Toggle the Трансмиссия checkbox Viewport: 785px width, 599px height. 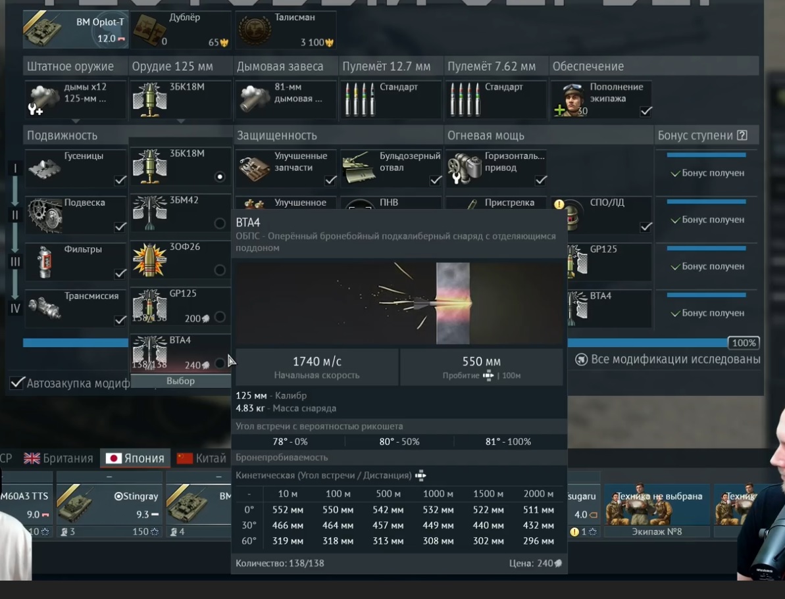(x=120, y=320)
